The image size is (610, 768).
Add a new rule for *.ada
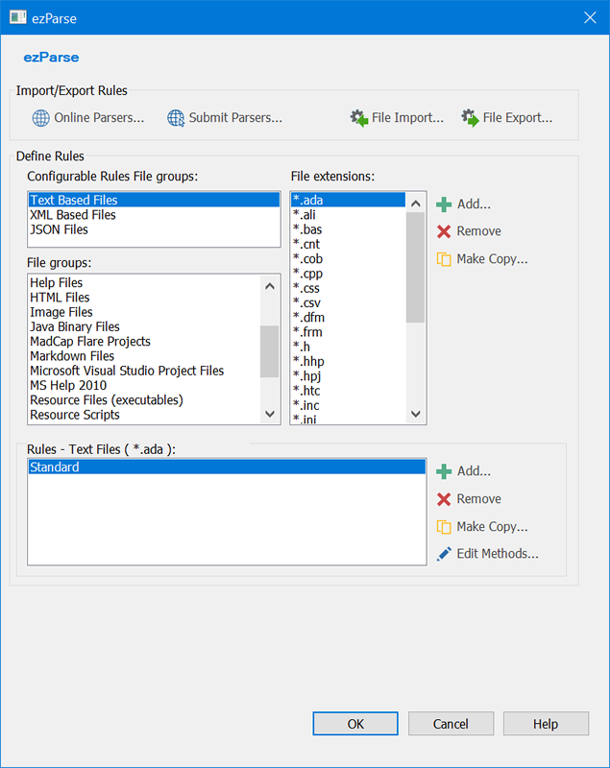pos(463,471)
